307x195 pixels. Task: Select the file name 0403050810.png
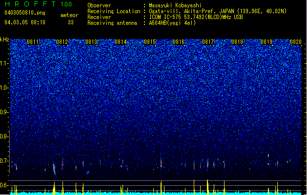25,13
